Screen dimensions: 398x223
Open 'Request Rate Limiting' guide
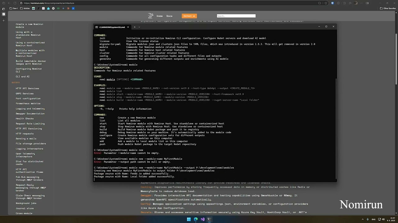pyautogui.click(x=30, y=124)
